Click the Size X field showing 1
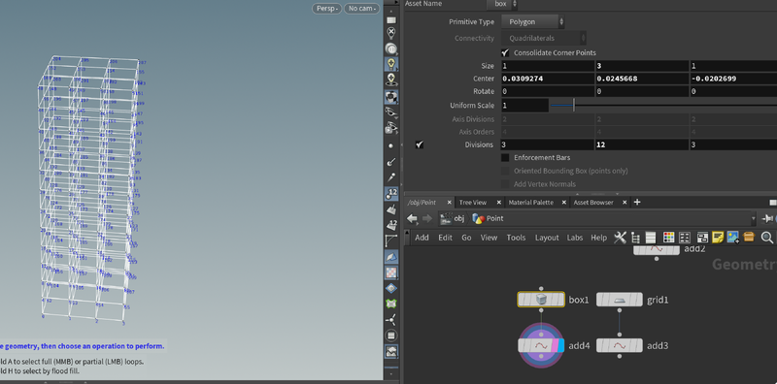This screenshot has width=777, height=384. tap(548, 66)
